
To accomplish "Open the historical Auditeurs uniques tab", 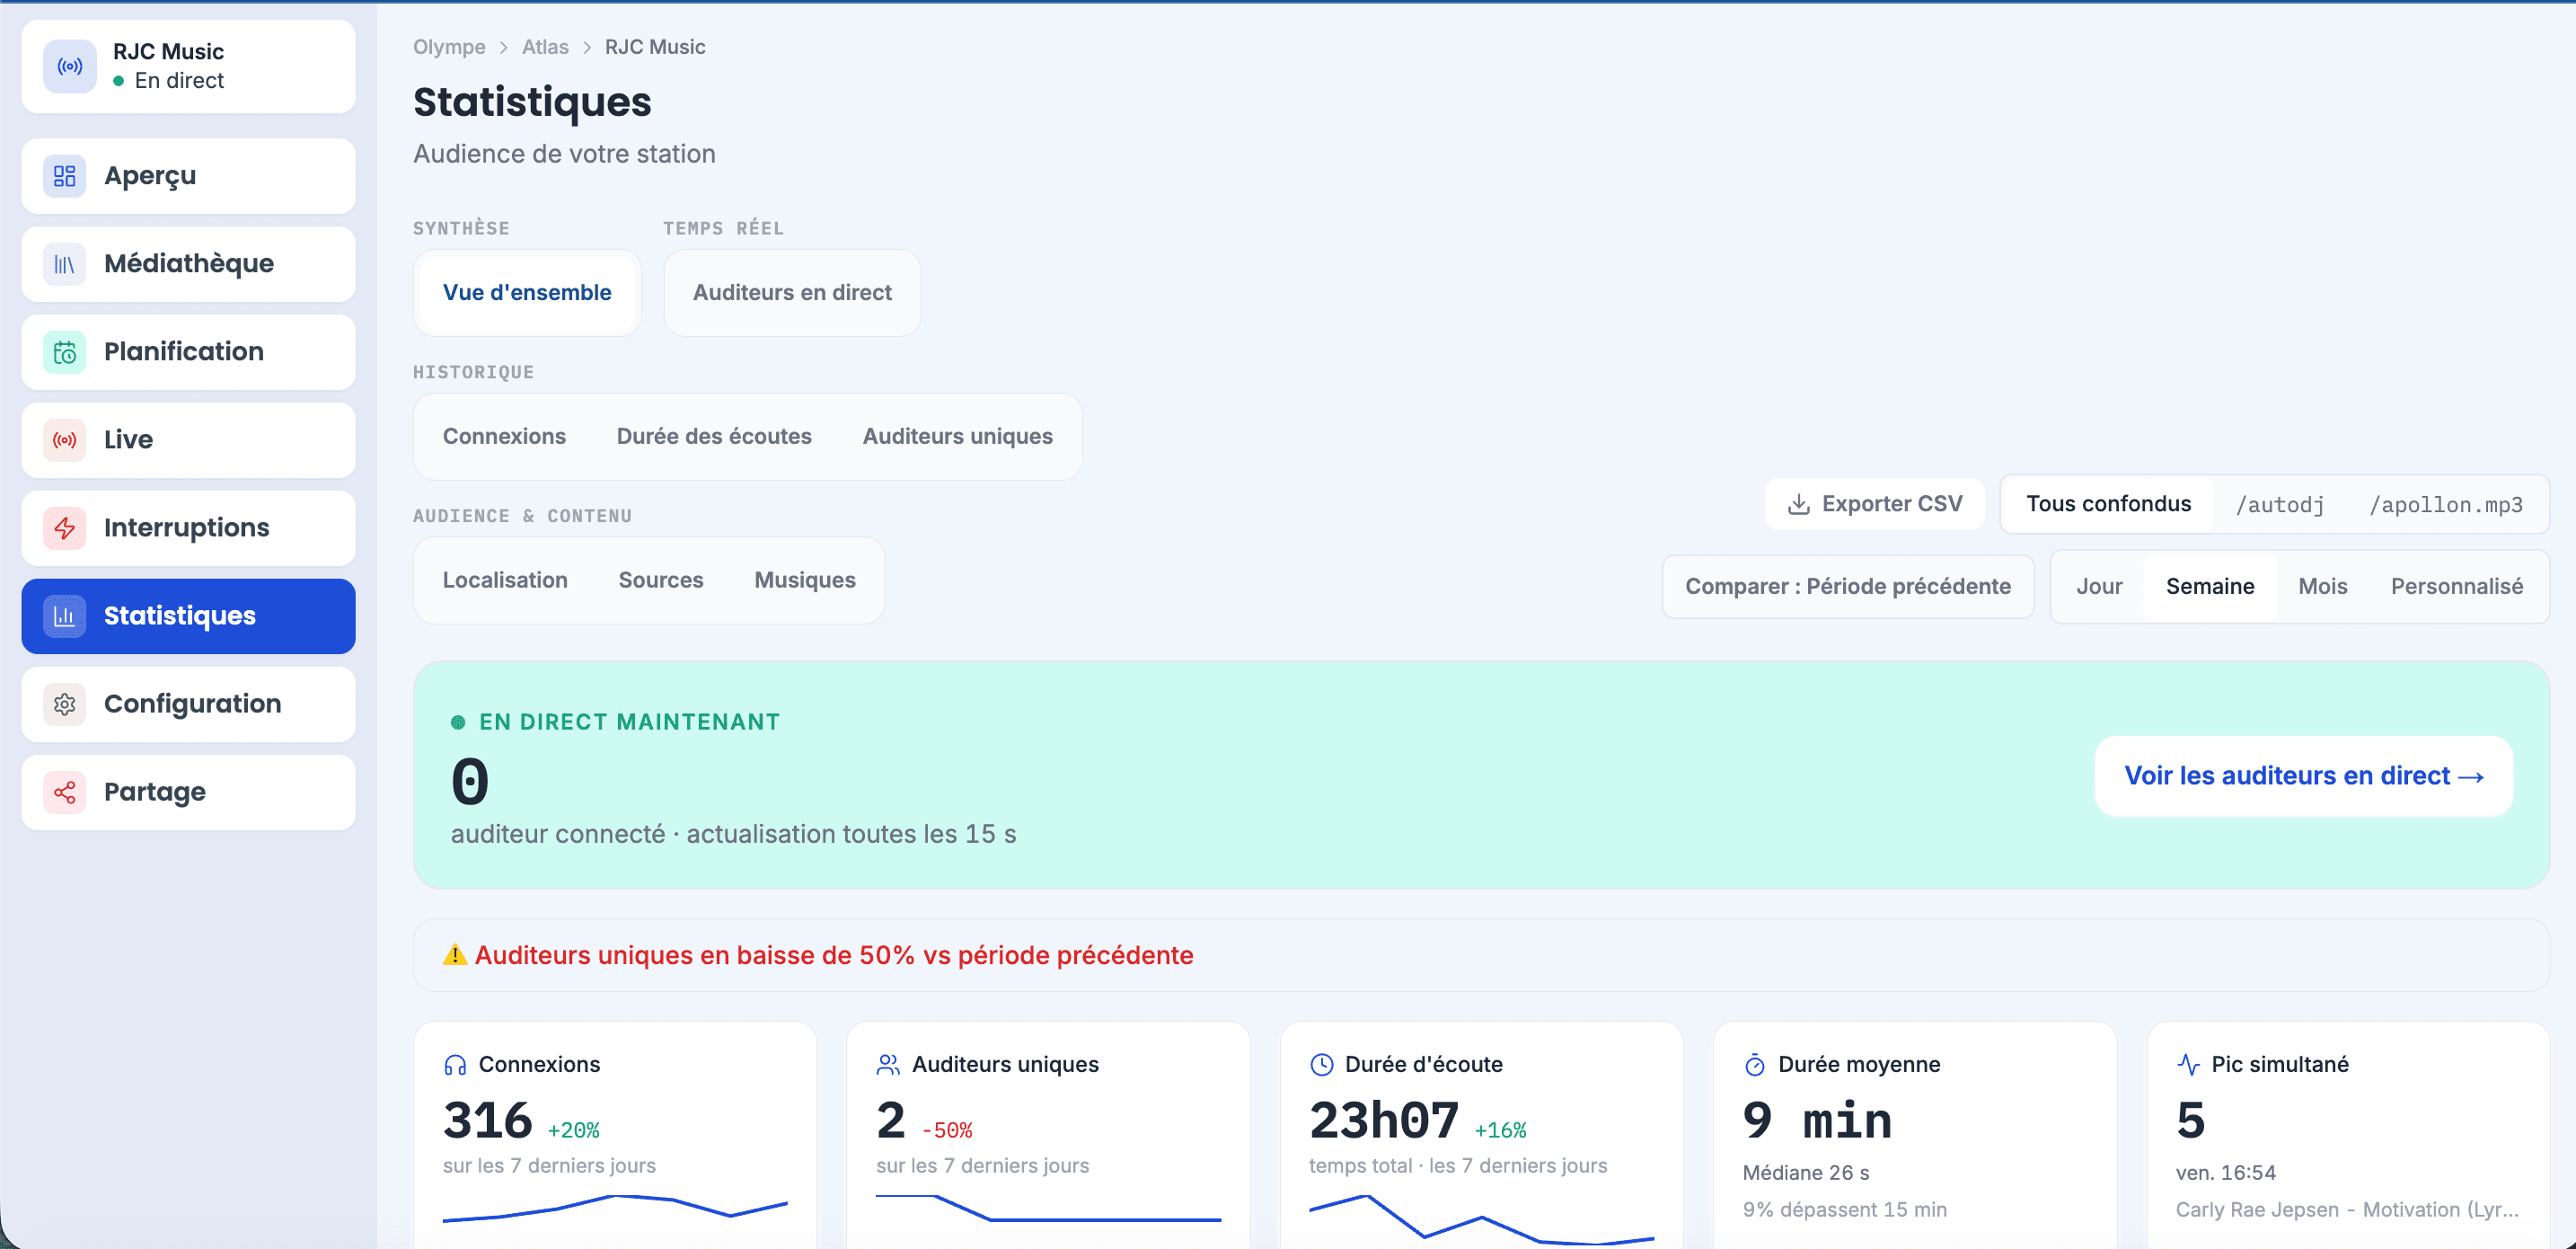I will 957,437.
